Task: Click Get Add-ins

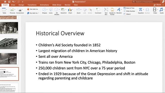Action: (32, 9)
